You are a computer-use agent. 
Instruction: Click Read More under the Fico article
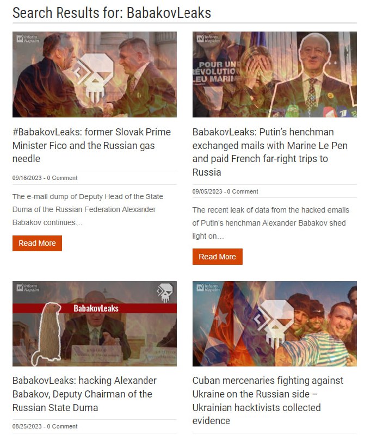pyautogui.click(x=37, y=243)
